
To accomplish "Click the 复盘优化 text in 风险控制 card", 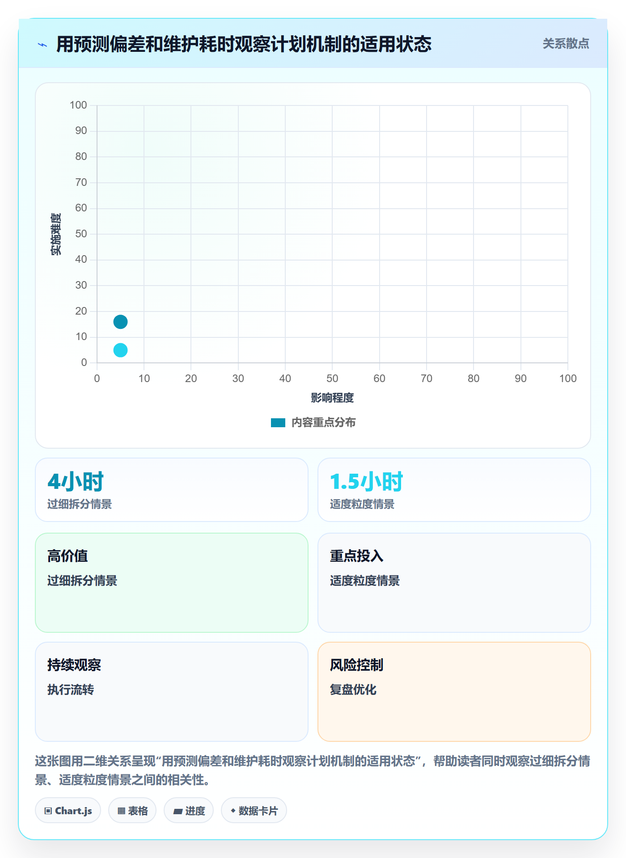I will (x=353, y=690).
